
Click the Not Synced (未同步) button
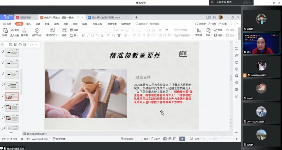click(200, 24)
